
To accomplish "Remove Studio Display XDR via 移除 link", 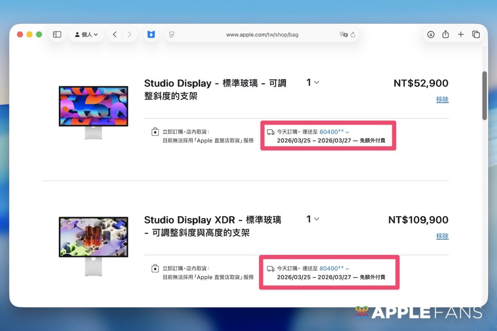I will click(442, 236).
